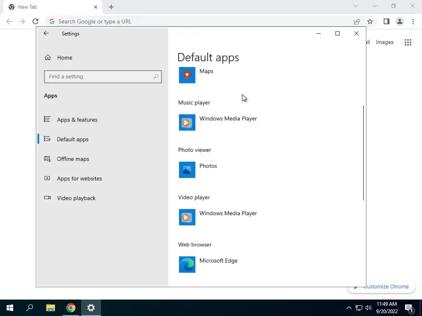This screenshot has width=422, height=316.
Task: Reload the page in Chrome
Action: pos(35,21)
